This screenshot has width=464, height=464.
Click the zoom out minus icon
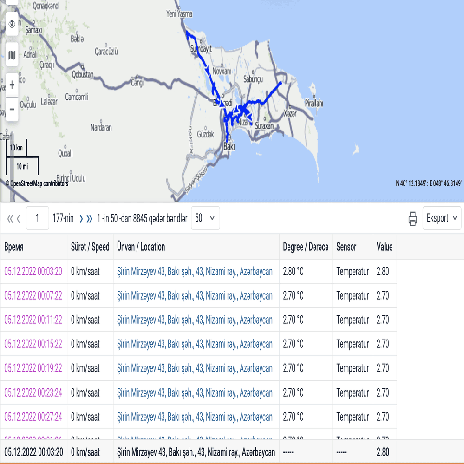12,109
